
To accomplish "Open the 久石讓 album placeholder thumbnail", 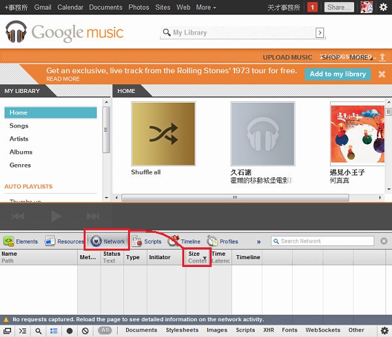I will click(263, 133).
